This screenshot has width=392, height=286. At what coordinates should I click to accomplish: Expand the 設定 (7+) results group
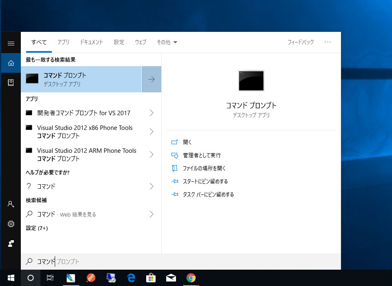tap(37, 228)
